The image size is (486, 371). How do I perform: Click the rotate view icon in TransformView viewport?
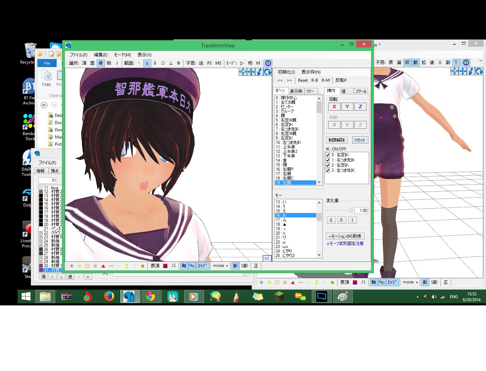click(268, 72)
